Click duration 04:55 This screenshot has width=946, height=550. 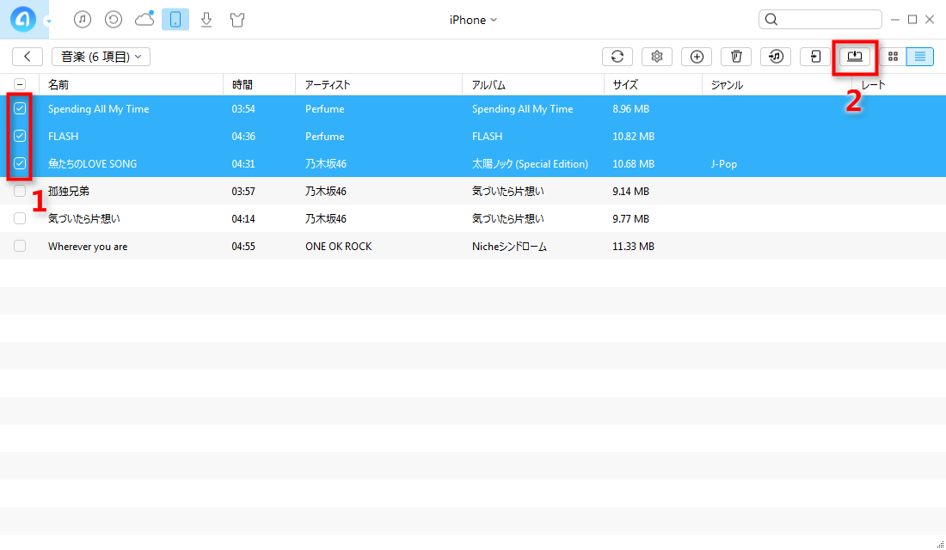click(x=243, y=247)
